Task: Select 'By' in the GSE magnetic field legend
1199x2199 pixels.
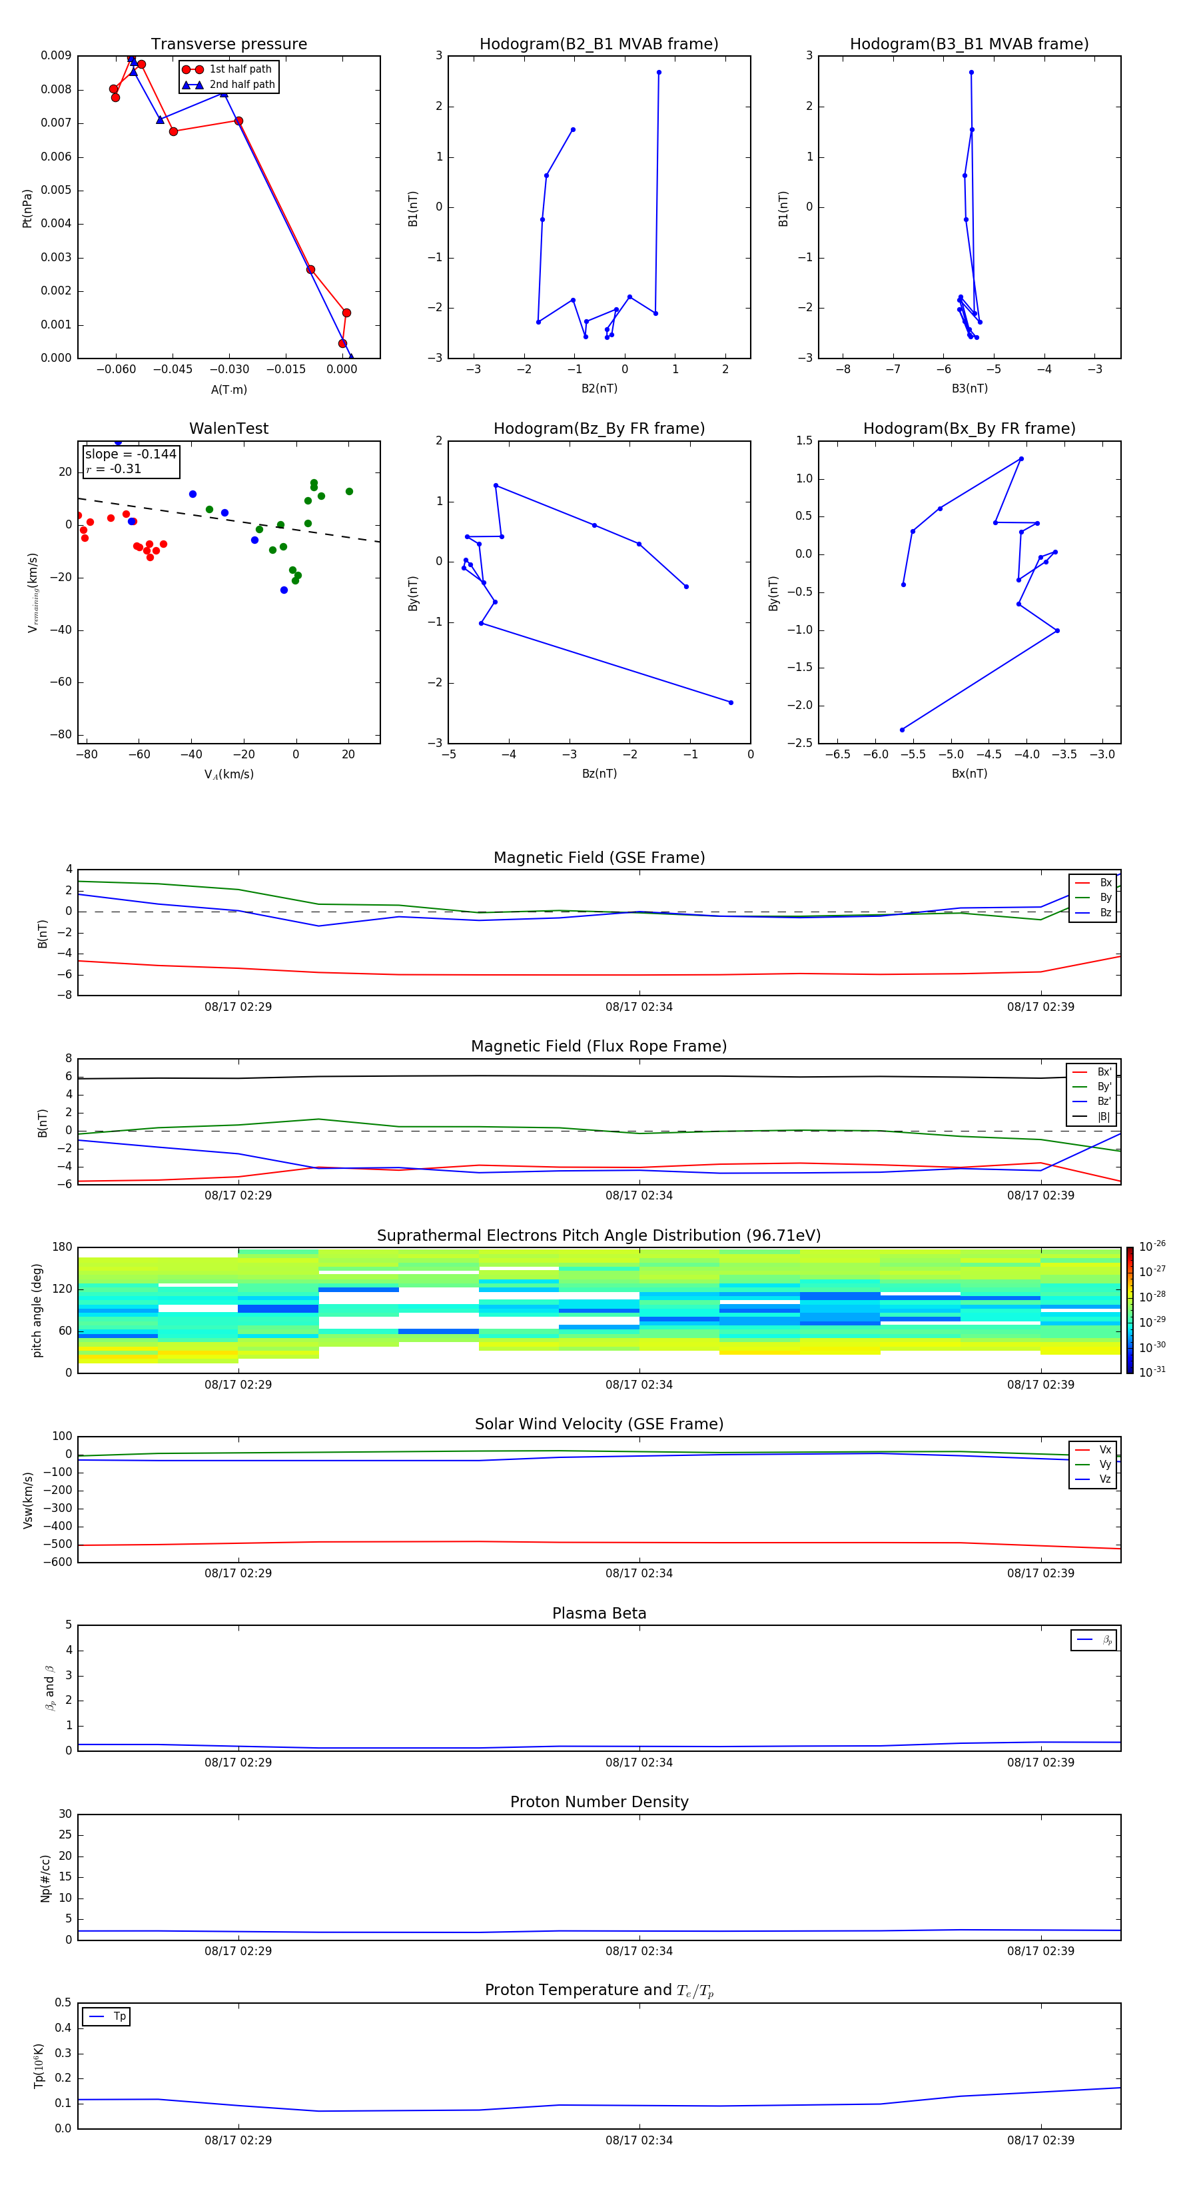Action: click(x=1093, y=897)
